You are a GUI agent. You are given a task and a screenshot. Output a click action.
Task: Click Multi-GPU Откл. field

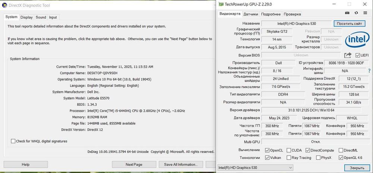click(x=315, y=142)
